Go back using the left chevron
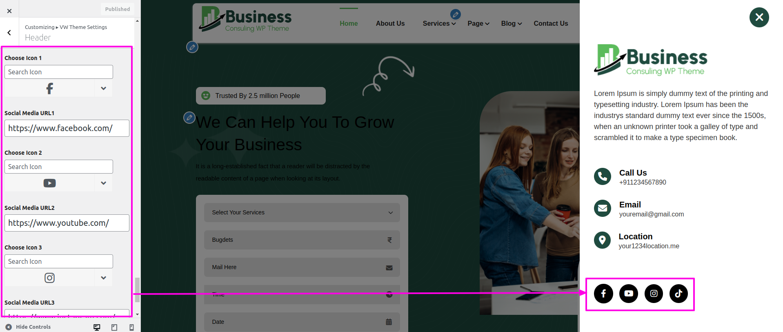The height and width of the screenshot is (332, 783). (9, 33)
